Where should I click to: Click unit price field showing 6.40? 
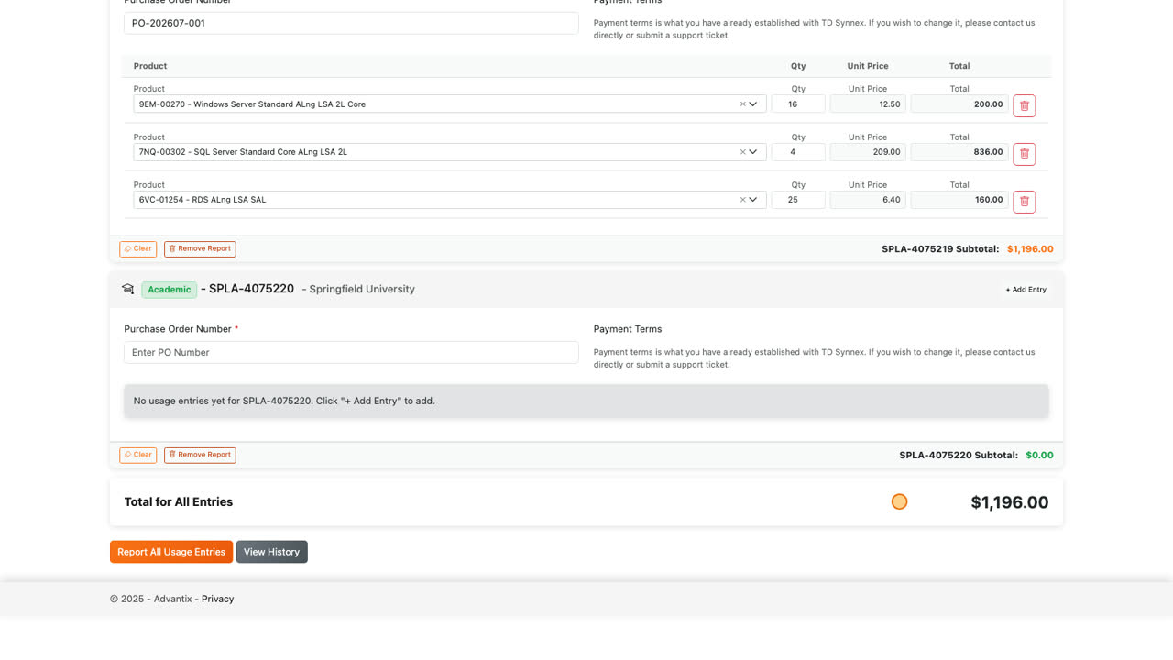coord(868,200)
